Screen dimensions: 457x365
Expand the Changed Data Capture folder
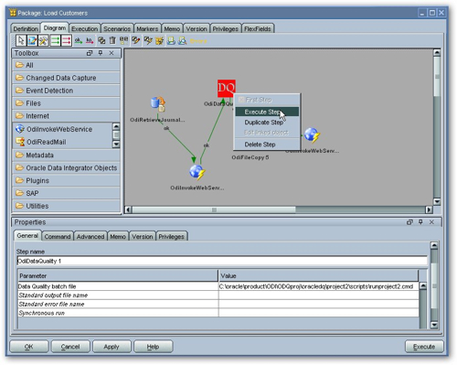pos(66,78)
